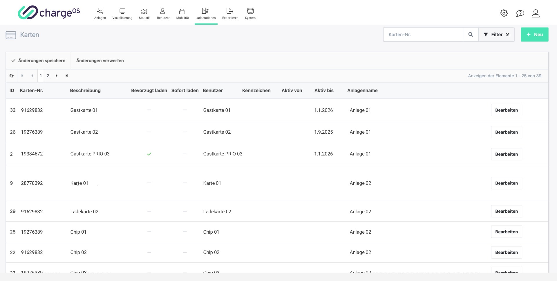This screenshot has height=281, width=557.
Task: Toggle Bevorzugt laden for Chip 01
Action: [x=149, y=232]
